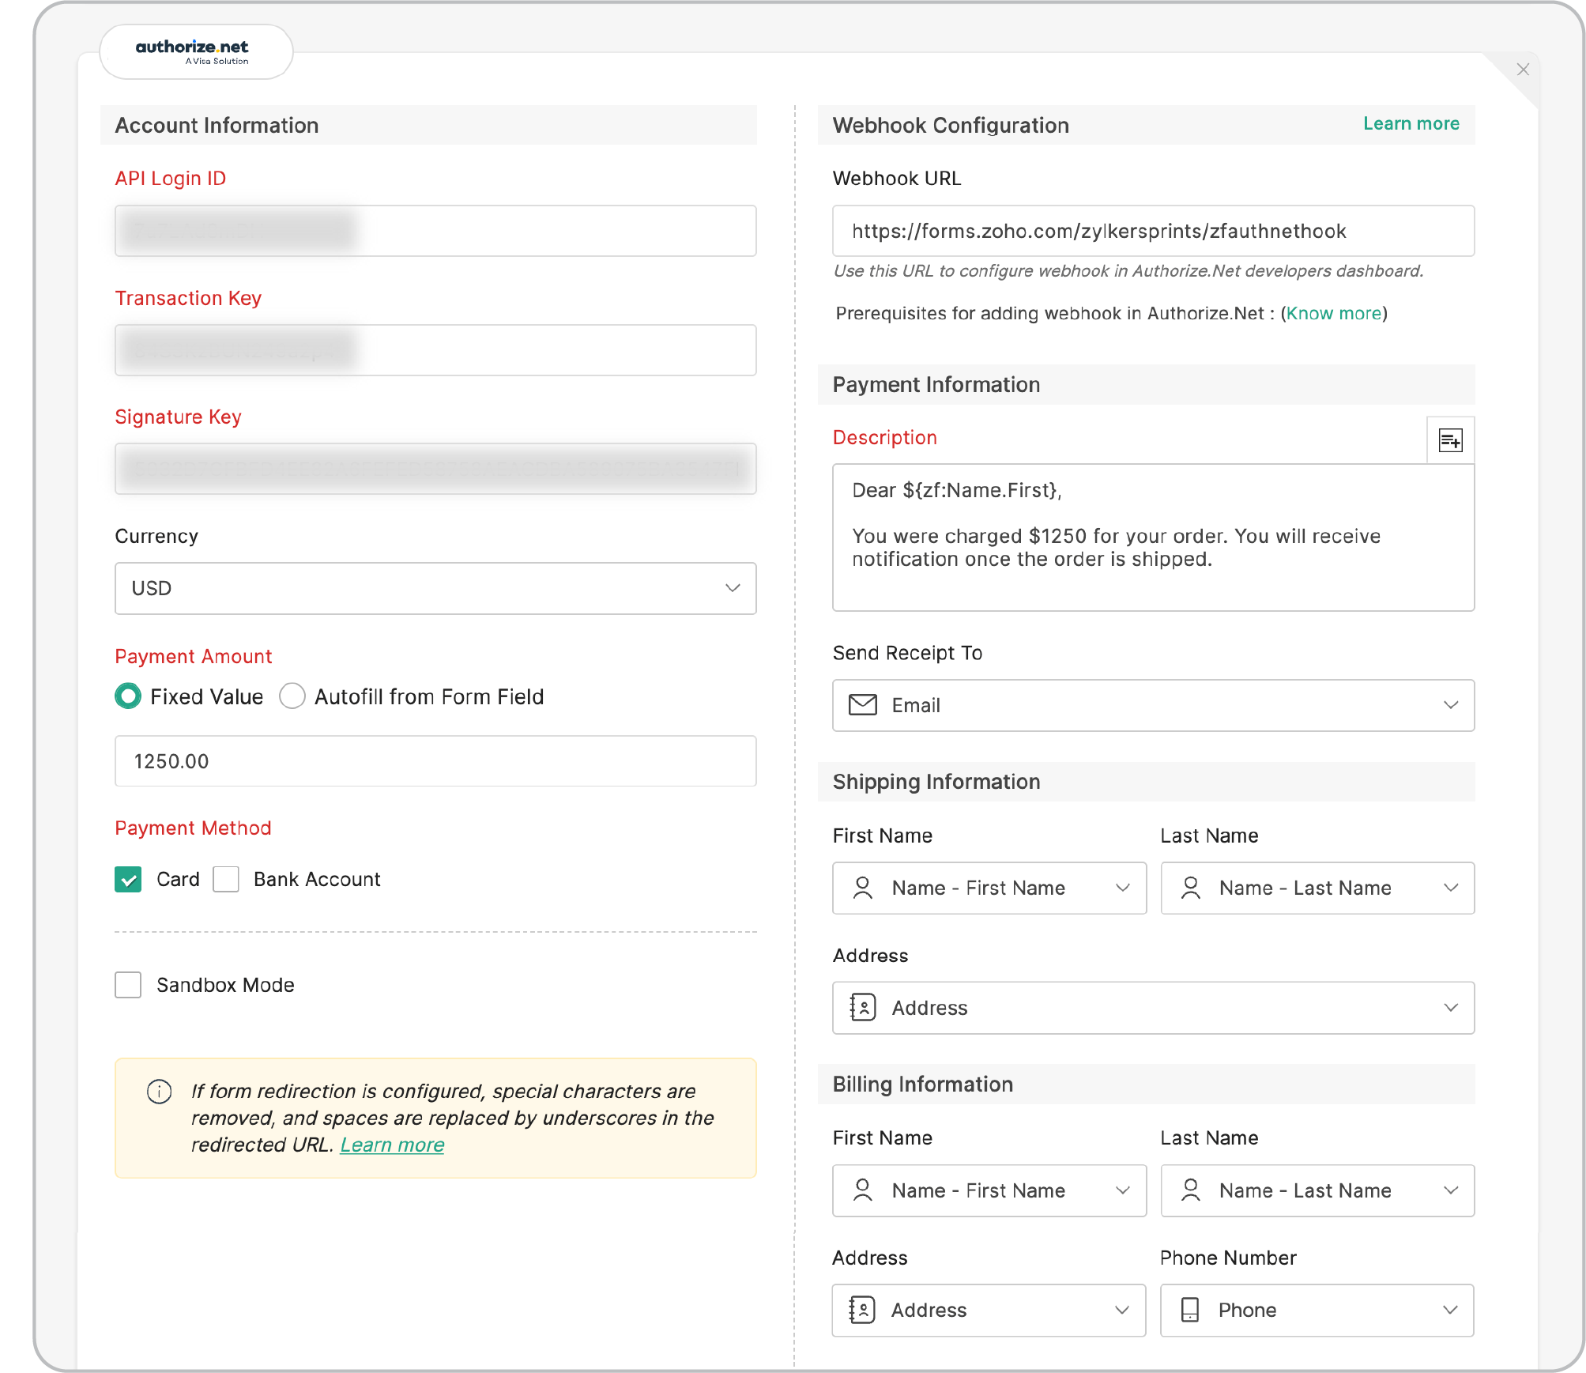Click the info icon in the yellow redirection notice
1586x1373 pixels.
[x=158, y=1092]
